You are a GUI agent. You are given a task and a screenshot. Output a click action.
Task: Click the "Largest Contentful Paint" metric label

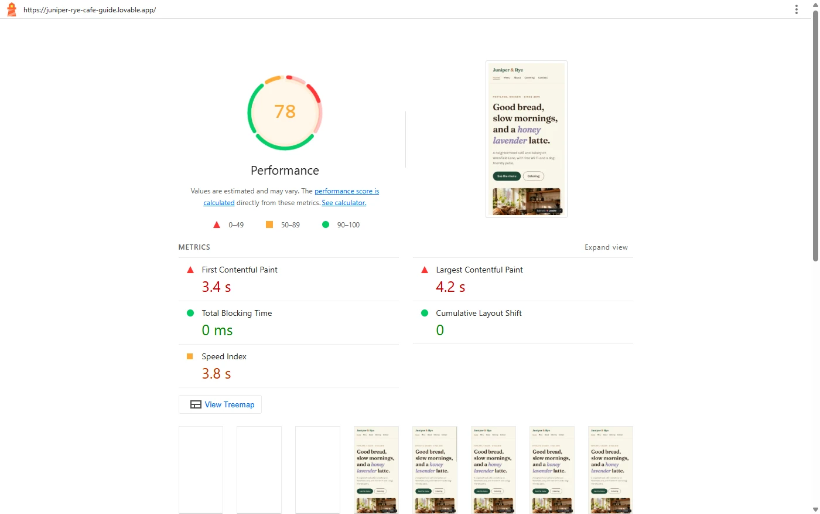point(479,270)
